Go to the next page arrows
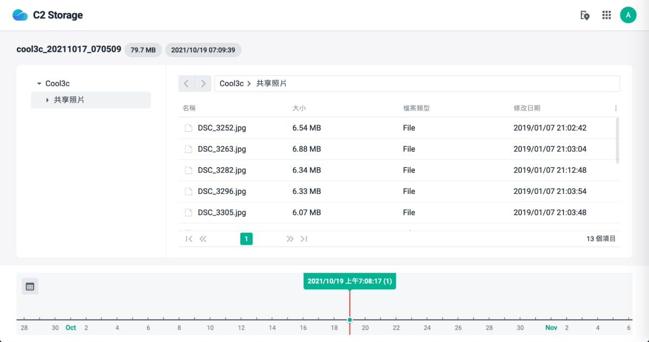This screenshot has width=649, height=342. click(290, 239)
